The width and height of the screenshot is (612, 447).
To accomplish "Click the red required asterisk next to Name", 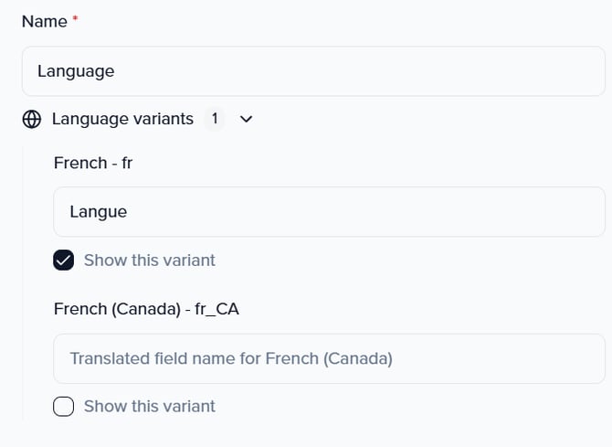I will tap(74, 20).
